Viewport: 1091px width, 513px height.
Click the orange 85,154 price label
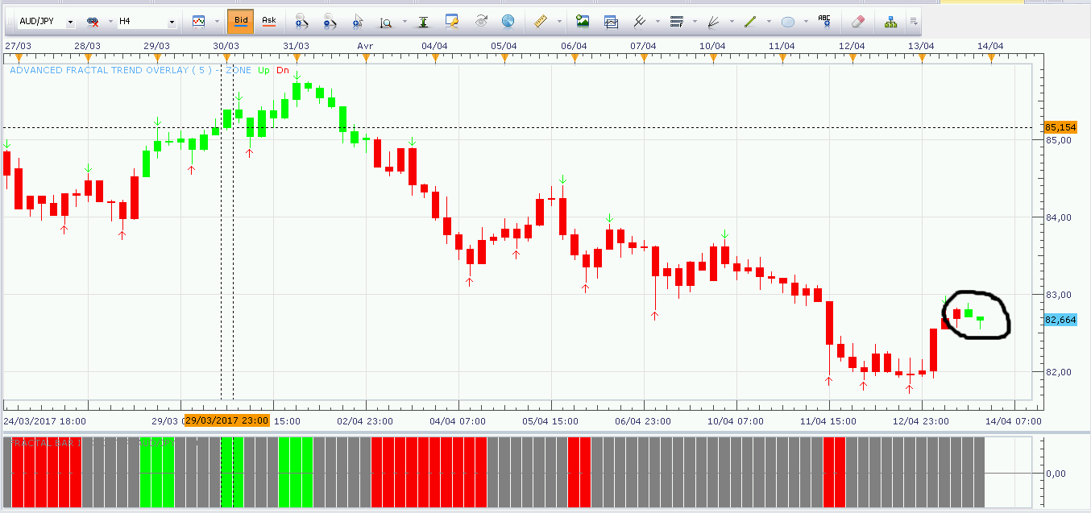point(1061,127)
